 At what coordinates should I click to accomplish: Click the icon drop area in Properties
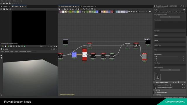click(158, 77)
